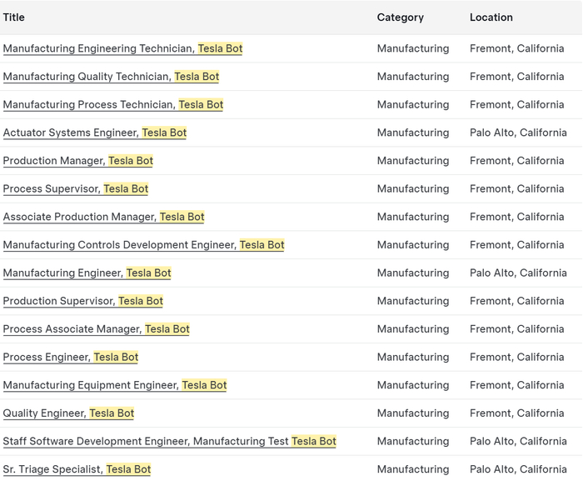
Task: Click Palo Alto location in Actuator Systems row
Action: tap(518, 133)
